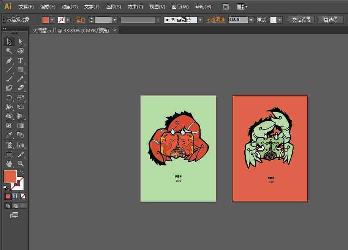Image resolution: width=348 pixels, height=250 pixels.
Task: Select the Pen tool
Action: [9, 60]
